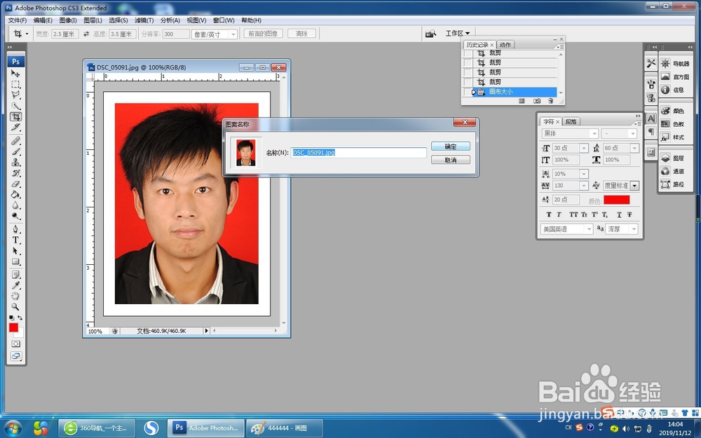Click 取消 in the pattern name dialog
The width and height of the screenshot is (701, 438).
pos(451,160)
